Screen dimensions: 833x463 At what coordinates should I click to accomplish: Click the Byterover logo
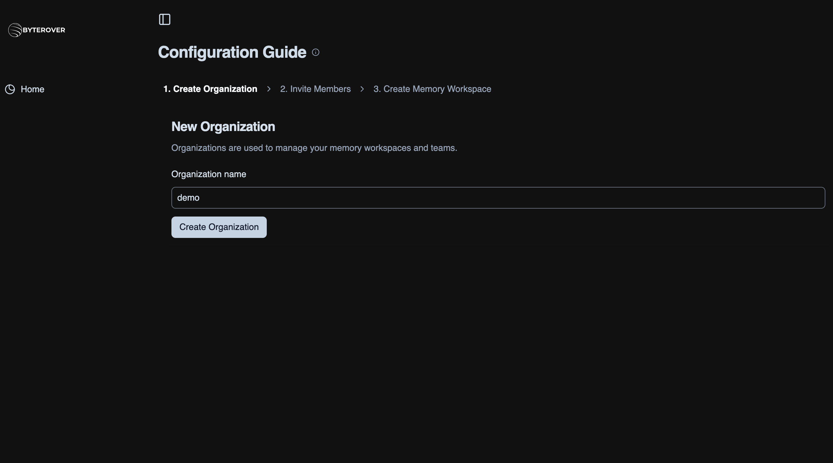[37, 30]
